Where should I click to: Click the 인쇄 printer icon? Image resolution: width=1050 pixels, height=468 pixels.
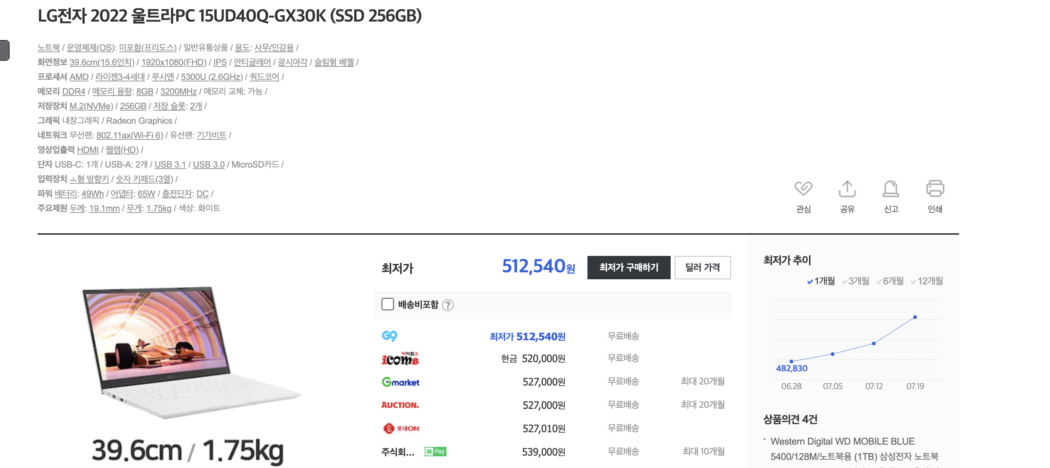point(935,188)
